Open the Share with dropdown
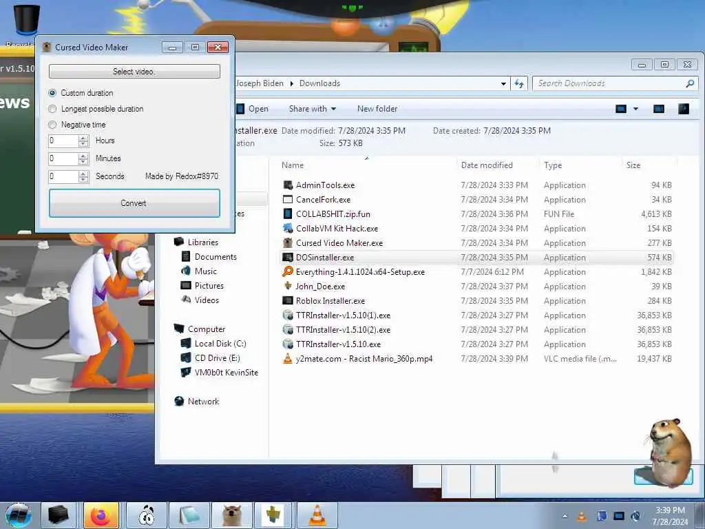Viewport: 705px width, 529px height. pos(313,109)
